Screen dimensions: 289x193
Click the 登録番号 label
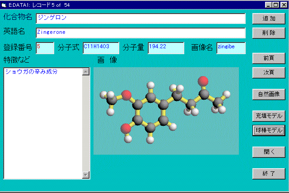18,47
